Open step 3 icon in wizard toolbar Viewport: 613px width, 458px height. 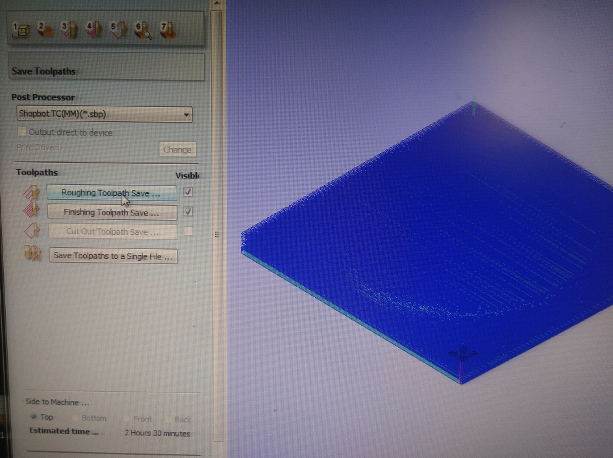(70, 30)
